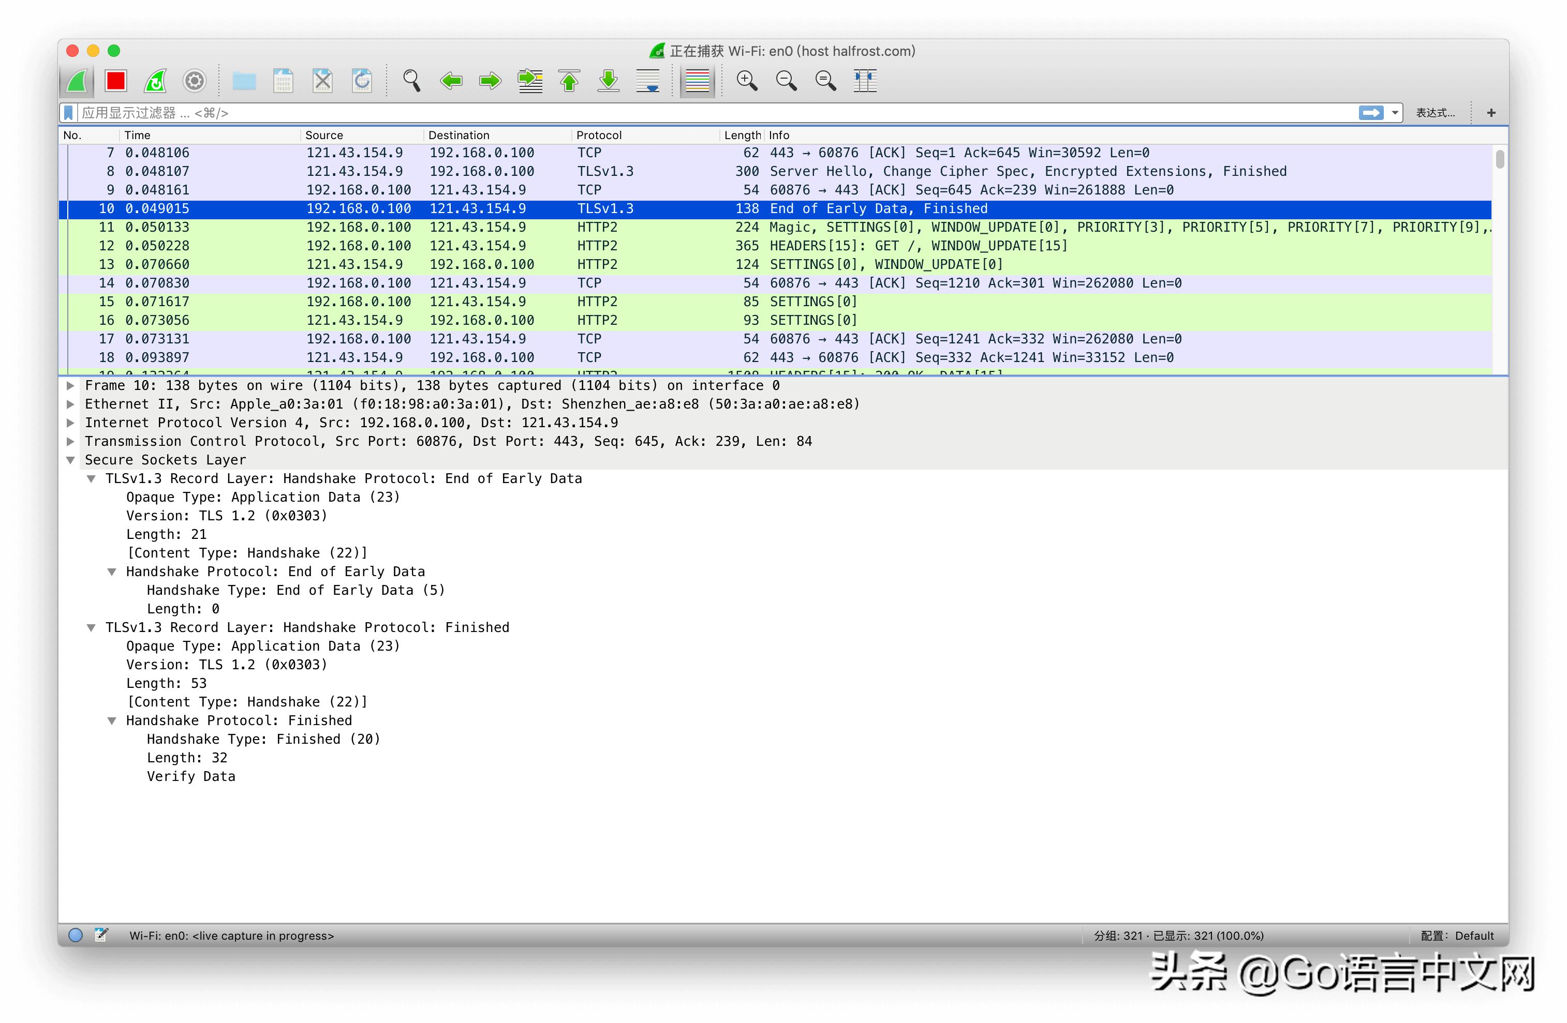Viewport: 1567px width, 1023px height.
Task: Jump to first packet icon
Action: click(x=570, y=81)
